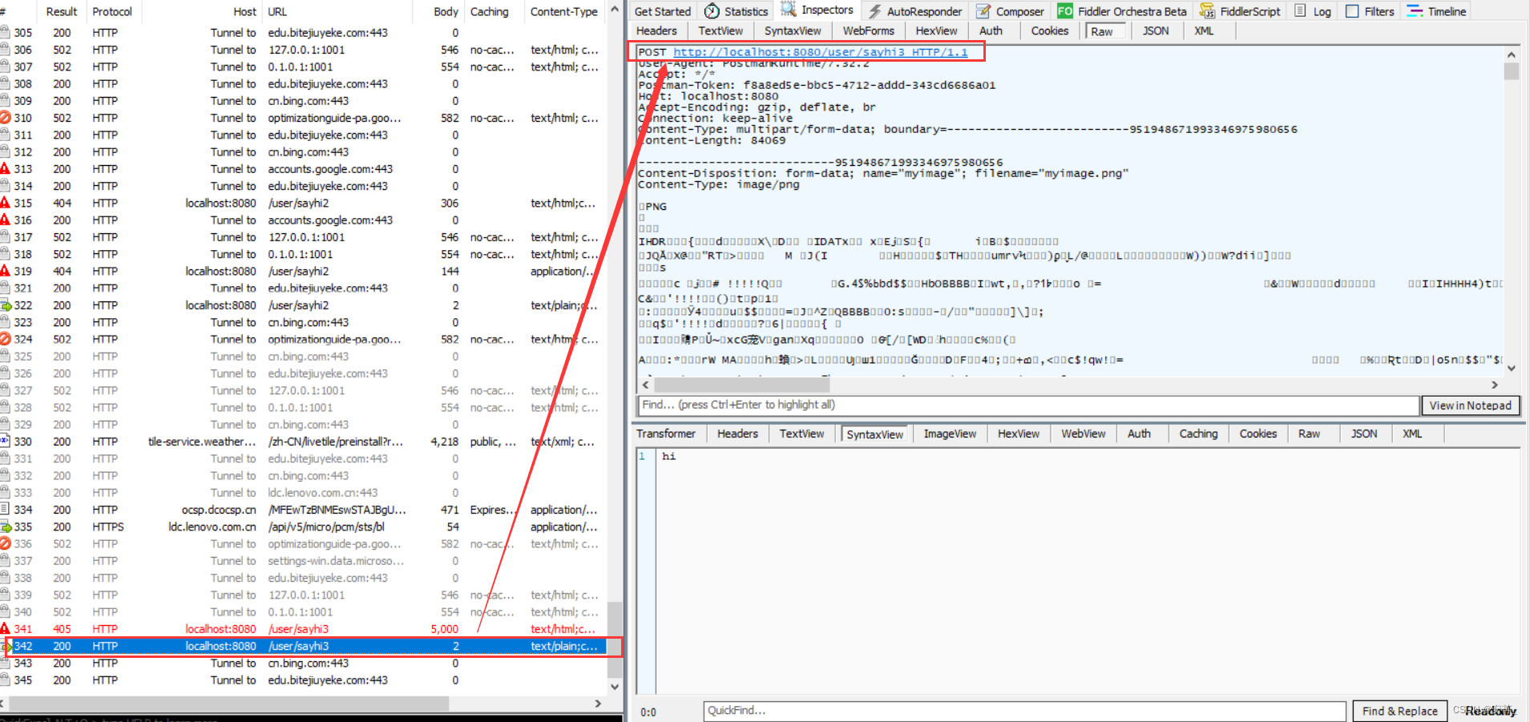Open the Log tab document icon
Image resolution: width=1530 pixels, height=722 pixels.
click(1300, 11)
